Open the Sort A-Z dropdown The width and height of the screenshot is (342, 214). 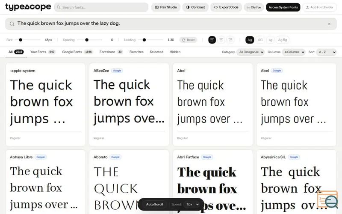click(x=326, y=52)
